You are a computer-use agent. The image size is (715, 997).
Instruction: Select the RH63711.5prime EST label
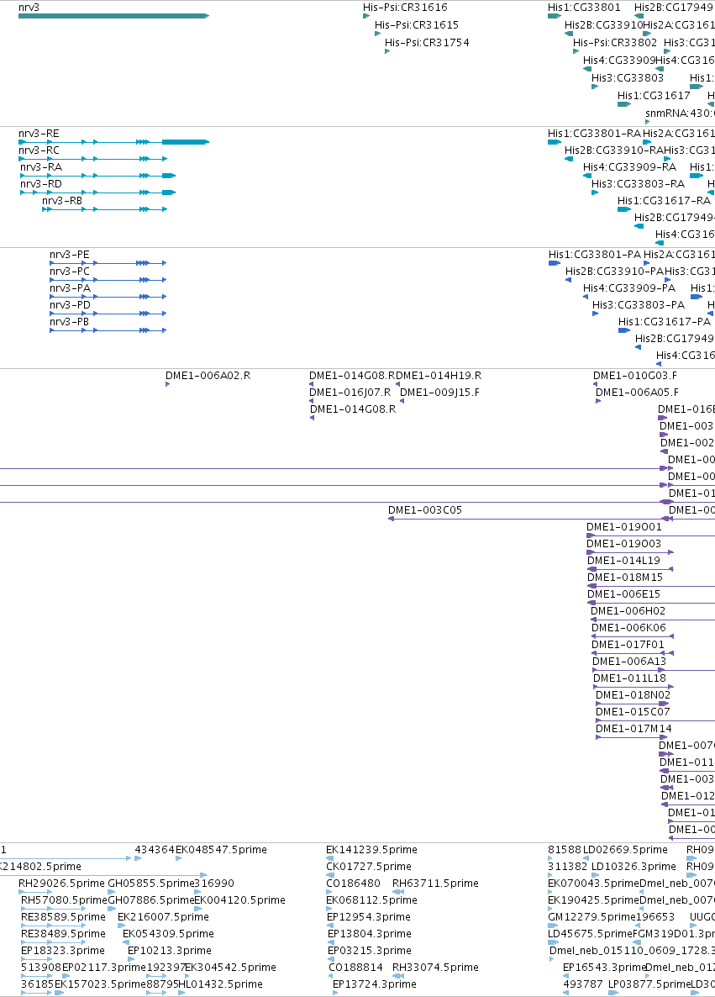pyautogui.click(x=435, y=884)
